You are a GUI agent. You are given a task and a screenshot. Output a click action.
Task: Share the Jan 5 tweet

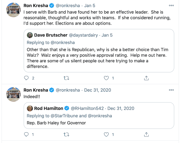pos(146,78)
